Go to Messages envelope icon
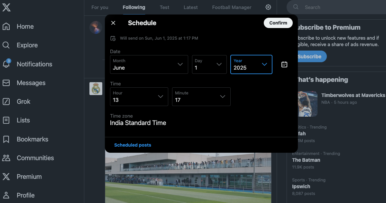 coord(6,83)
